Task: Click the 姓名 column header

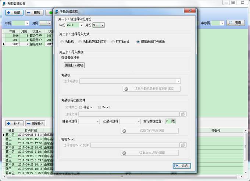Action: (x=11, y=130)
